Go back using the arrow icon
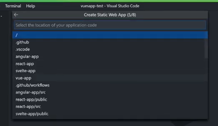The width and height of the screenshot is (218, 126). coord(16,15)
